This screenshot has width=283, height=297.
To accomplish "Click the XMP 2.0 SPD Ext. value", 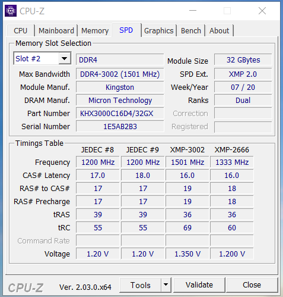I will (x=243, y=74).
